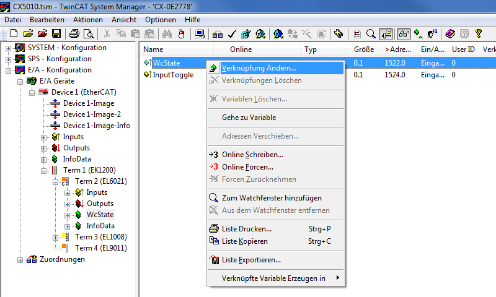Toggle the glasses view toolbar button
496x297 pixels.
[404, 34]
